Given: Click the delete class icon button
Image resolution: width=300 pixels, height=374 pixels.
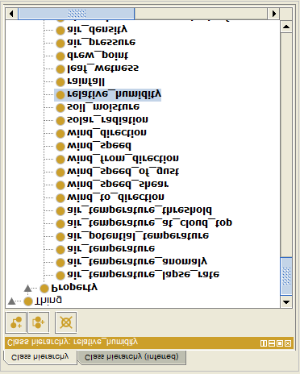Looking at the screenshot, I should point(66,322).
